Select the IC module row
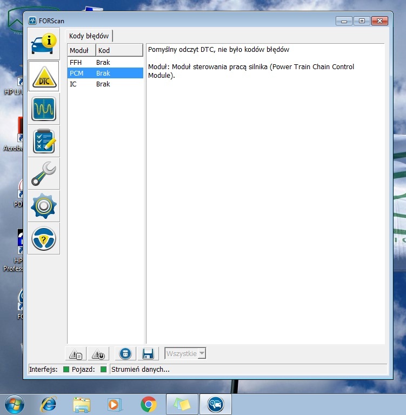This screenshot has height=415, width=406. tap(105, 84)
